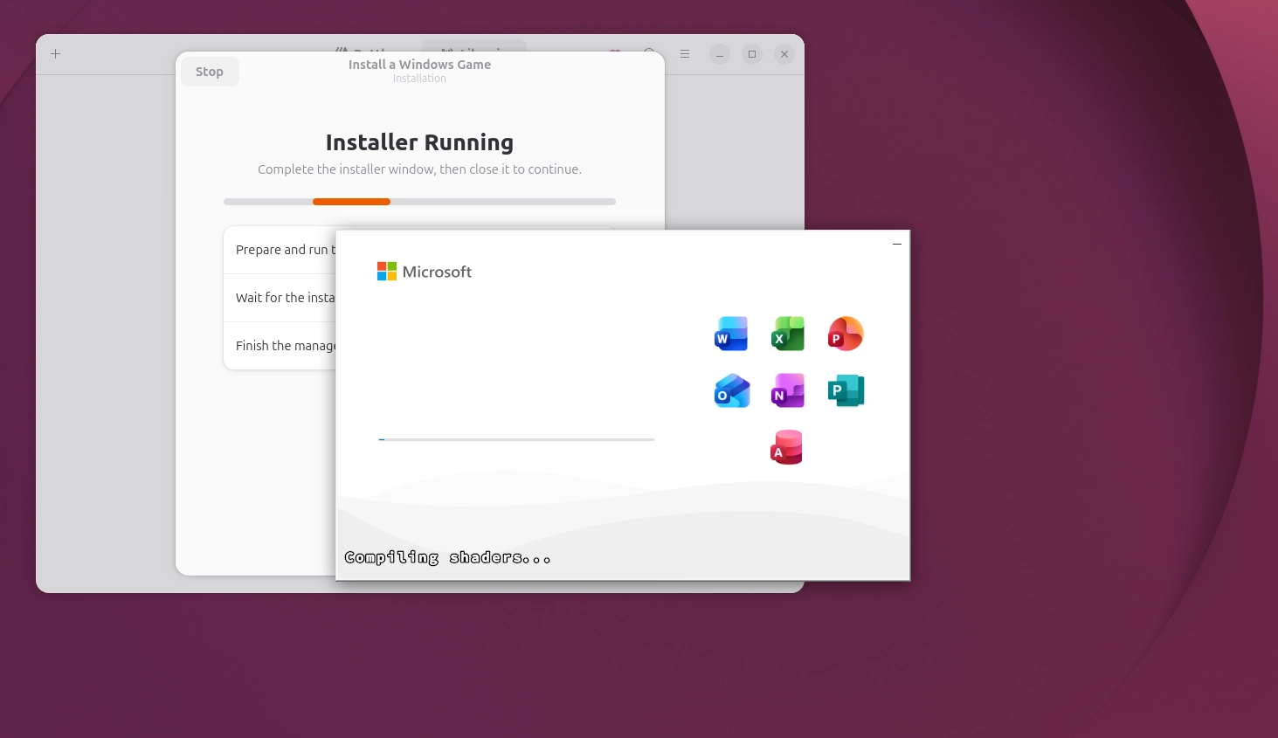The image size is (1278, 738).
Task: Click the Microsoft four-square logo
Action: coord(387,272)
